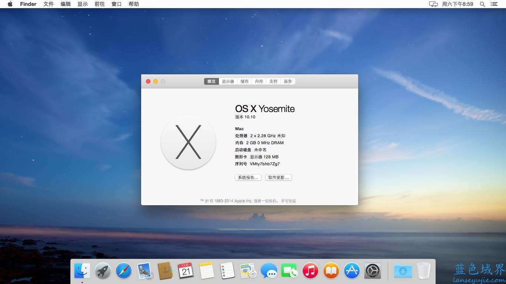Open Safari compass icon in Dock
The height and width of the screenshot is (284, 506).
[124, 271]
